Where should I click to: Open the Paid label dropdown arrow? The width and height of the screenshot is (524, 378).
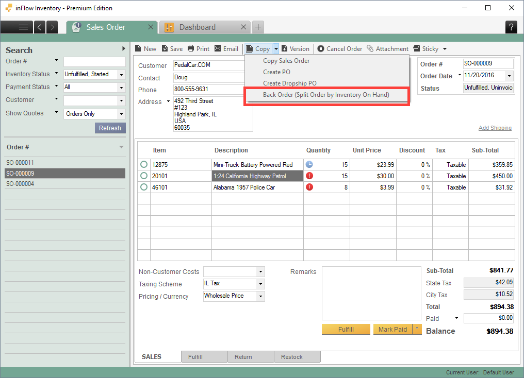point(456,318)
